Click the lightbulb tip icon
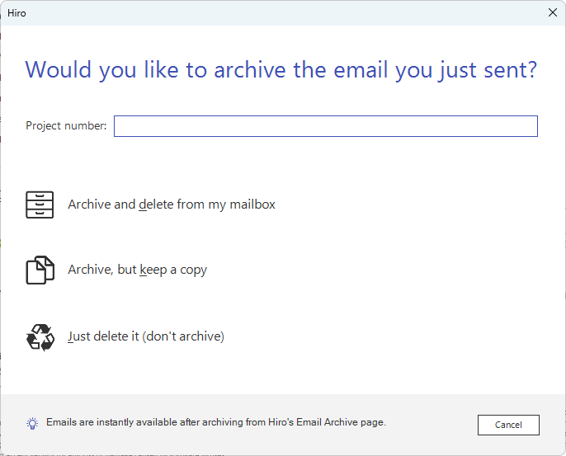This screenshot has height=456, width=566. pyautogui.click(x=32, y=424)
